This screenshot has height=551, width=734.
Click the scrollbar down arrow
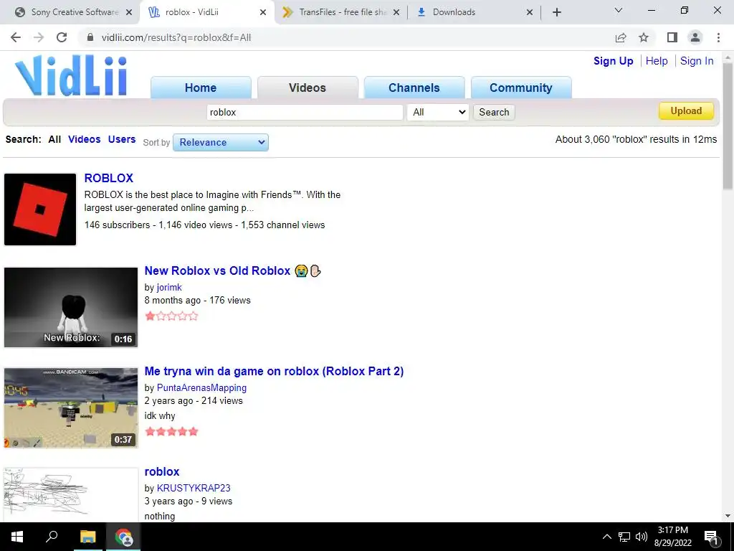728,516
